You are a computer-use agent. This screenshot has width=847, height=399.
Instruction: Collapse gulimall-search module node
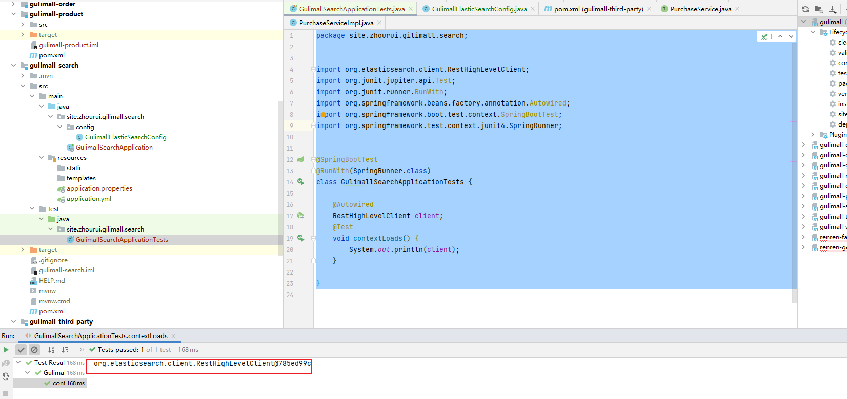pyautogui.click(x=13, y=65)
